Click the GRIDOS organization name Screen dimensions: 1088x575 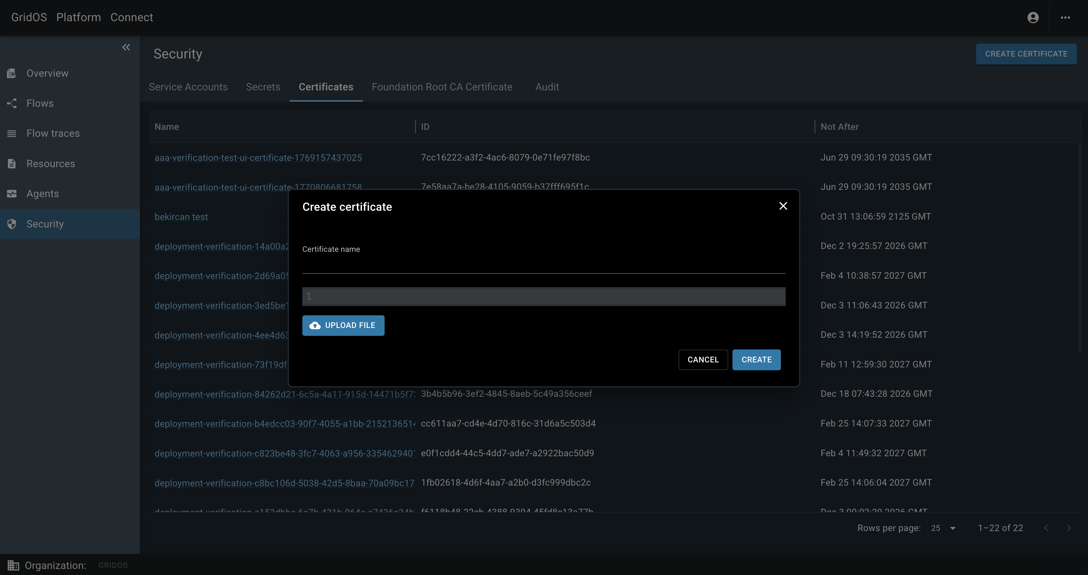click(x=113, y=565)
